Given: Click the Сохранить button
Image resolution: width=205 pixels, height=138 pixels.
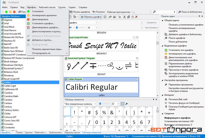Looking at the screenshot, I should pos(151,22).
